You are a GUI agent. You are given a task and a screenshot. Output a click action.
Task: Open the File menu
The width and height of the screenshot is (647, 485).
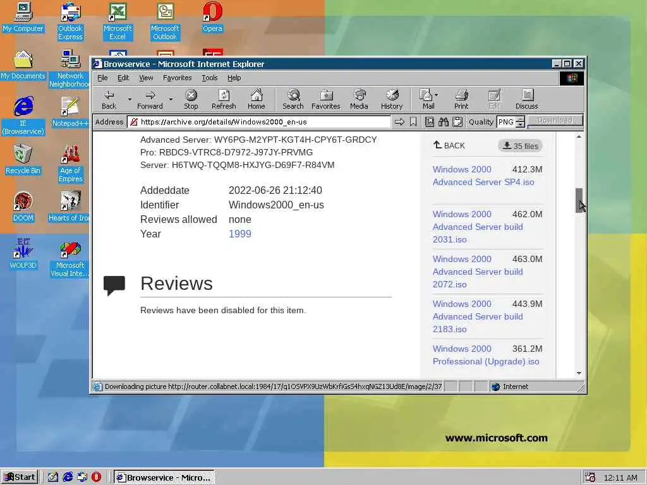(102, 78)
